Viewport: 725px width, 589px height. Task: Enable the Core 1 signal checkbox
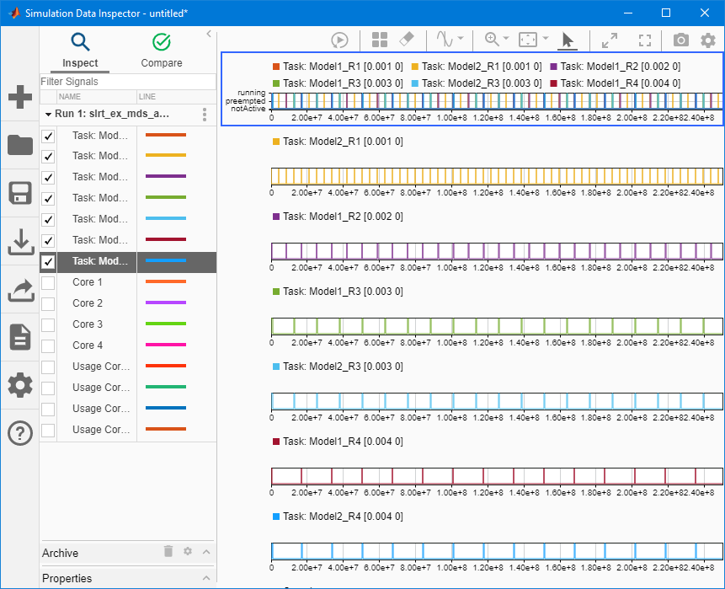point(48,282)
